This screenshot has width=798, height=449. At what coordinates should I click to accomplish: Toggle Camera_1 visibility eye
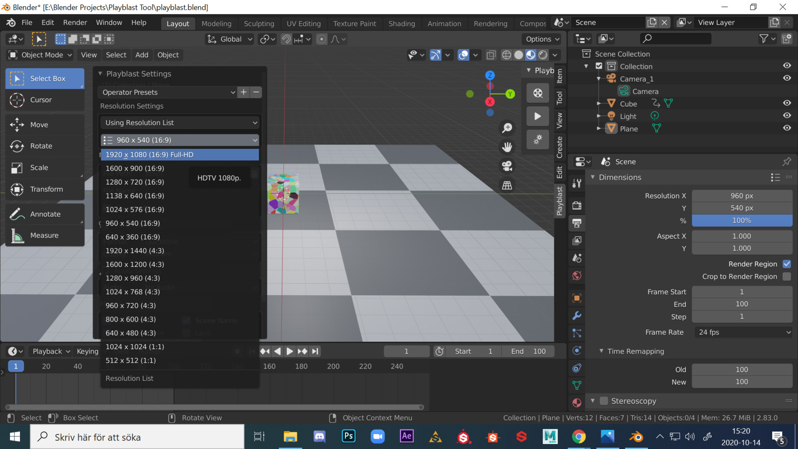pos(787,78)
